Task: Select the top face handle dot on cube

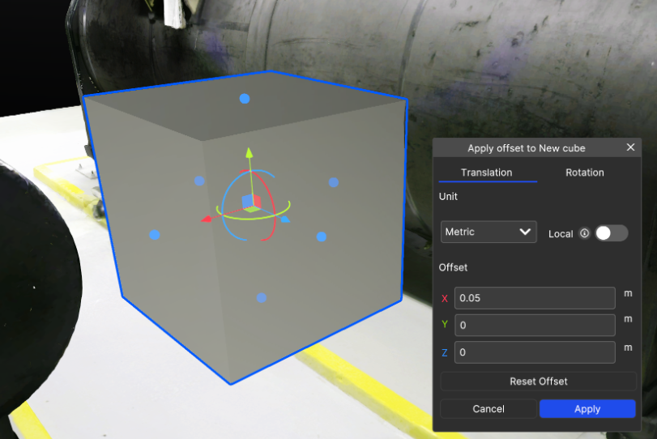Action: (245, 99)
